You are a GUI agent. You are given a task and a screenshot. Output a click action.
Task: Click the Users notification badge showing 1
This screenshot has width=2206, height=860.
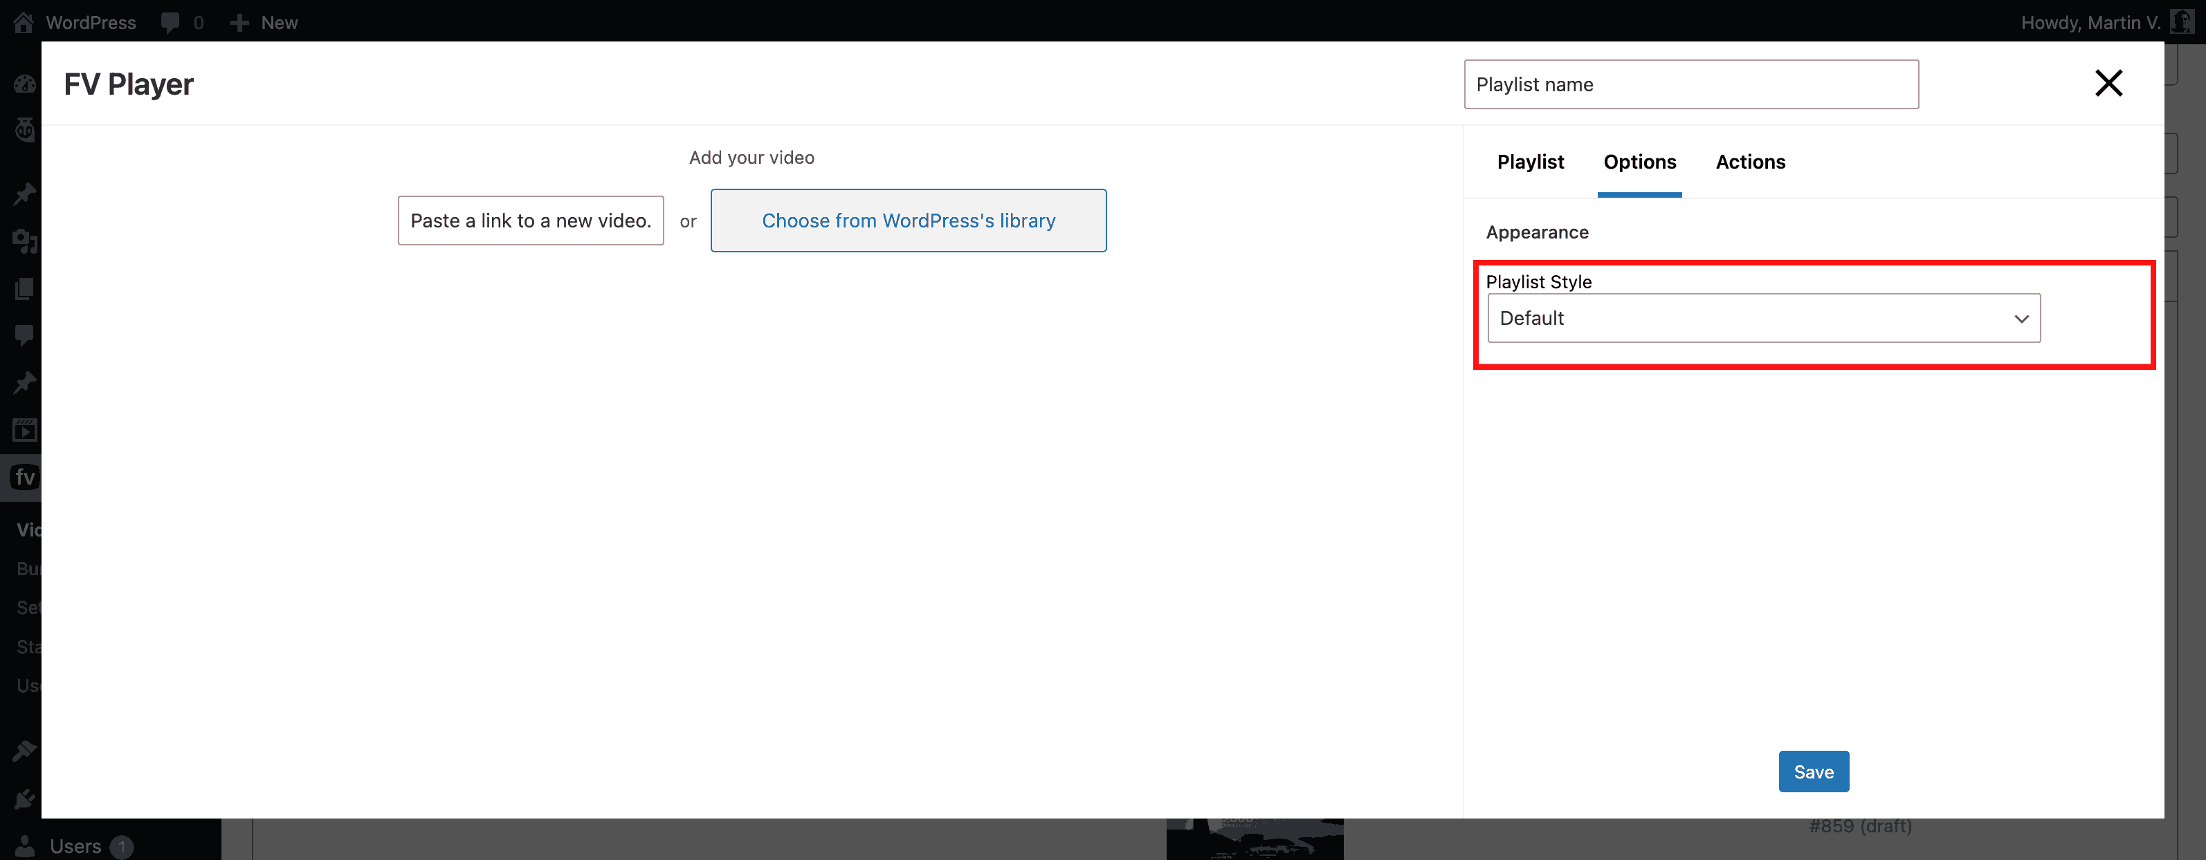pyautogui.click(x=122, y=846)
